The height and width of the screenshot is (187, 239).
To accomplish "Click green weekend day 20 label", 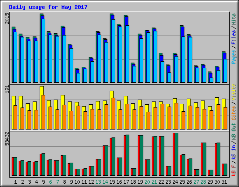I will [147, 182].
